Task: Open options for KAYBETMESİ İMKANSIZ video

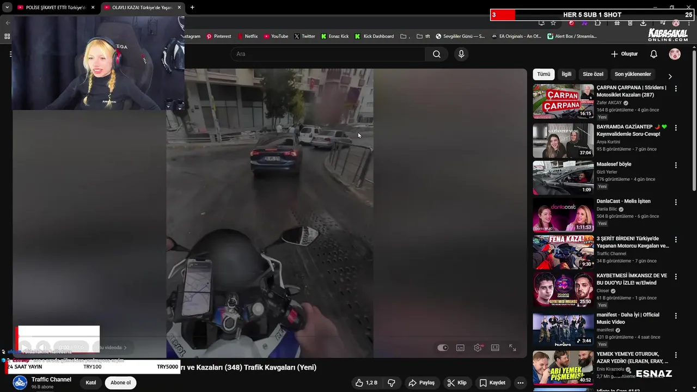Action: point(676,277)
